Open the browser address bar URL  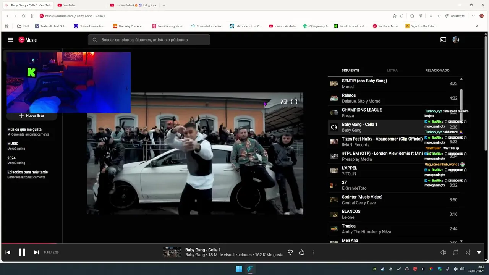(x=75, y=16)
